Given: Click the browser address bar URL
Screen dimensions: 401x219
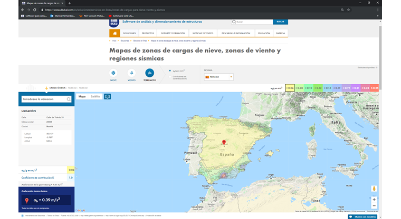Looking at the screenshot, I should [x=105, y=10].
